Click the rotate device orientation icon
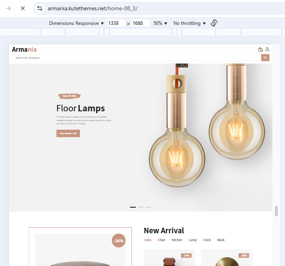The width and height of the screenshot is (285, 266). point(214,23)
